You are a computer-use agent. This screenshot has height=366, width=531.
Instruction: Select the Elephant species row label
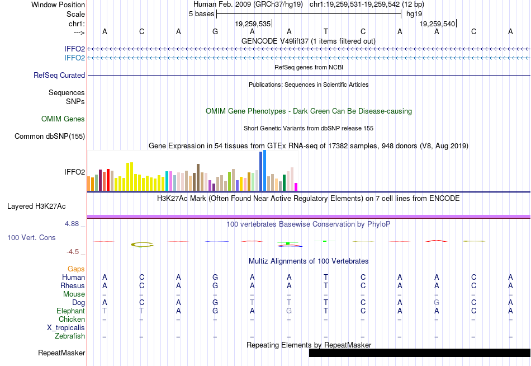coord(71,311)
